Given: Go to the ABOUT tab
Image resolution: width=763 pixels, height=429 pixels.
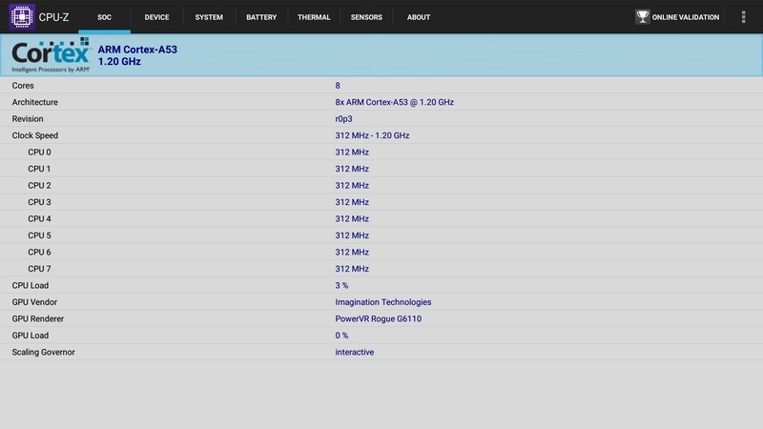Looking at the screenshot, I should point(419,17).
